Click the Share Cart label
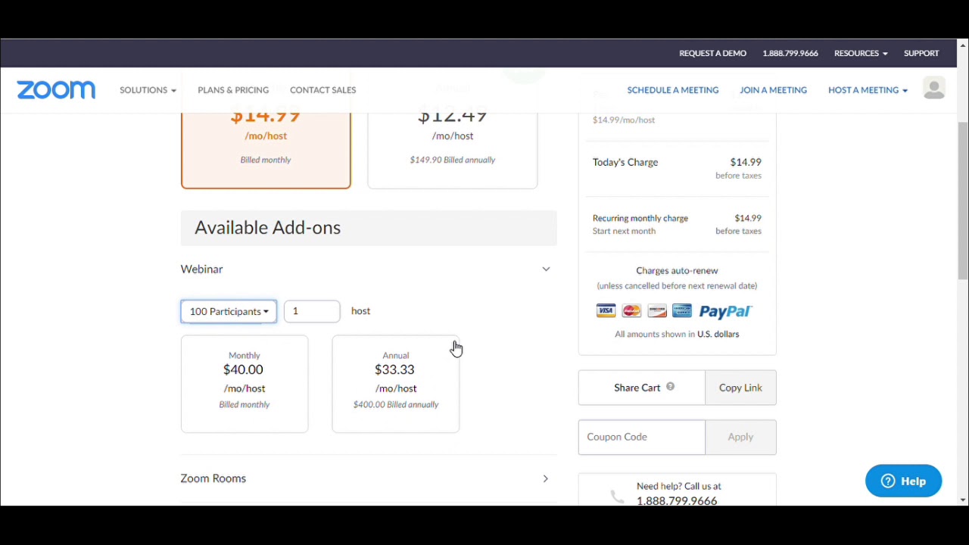 [637, 388]
